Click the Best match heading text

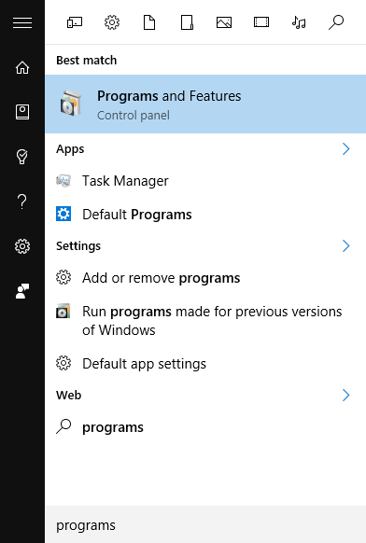point(86,61)
